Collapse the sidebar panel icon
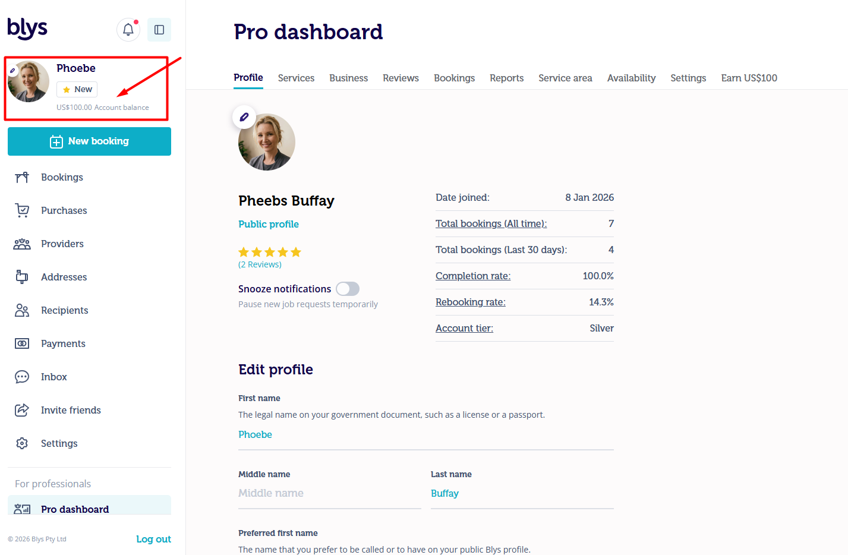 coord(159,30)
